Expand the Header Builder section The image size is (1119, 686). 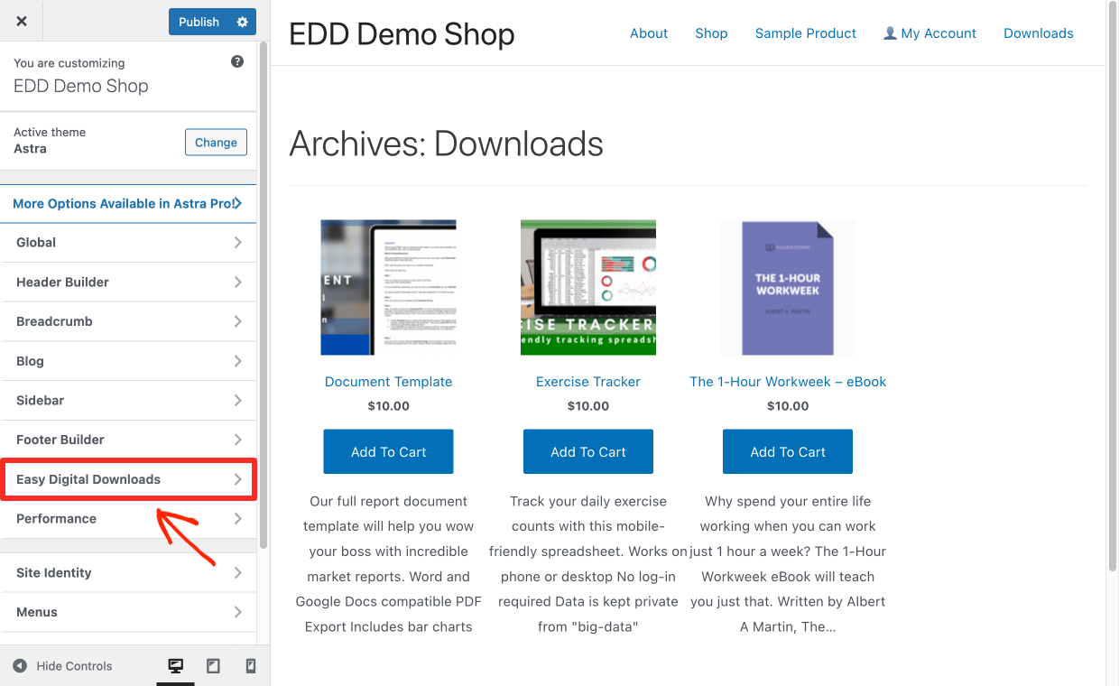tap(128, 283)
